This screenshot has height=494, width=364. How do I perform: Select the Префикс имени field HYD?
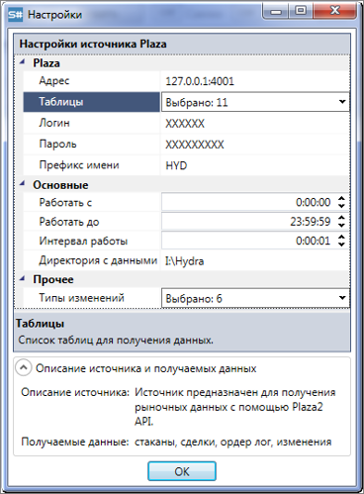coord(255,165)
